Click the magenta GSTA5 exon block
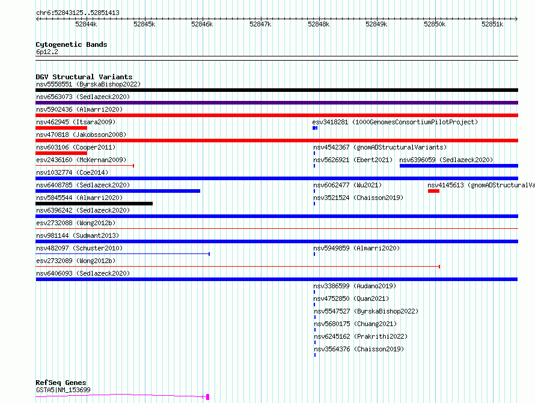535x403 pixels. click(207, 397)
